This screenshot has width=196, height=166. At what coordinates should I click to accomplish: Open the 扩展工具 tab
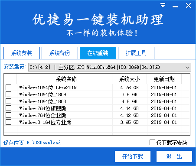[136, 53]
